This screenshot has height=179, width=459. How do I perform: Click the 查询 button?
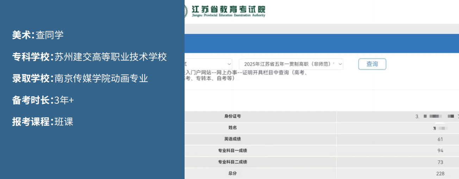(372, 64)
